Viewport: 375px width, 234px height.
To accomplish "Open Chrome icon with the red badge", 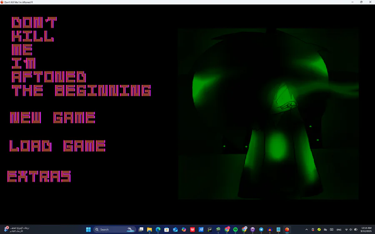I will point(227,229).
